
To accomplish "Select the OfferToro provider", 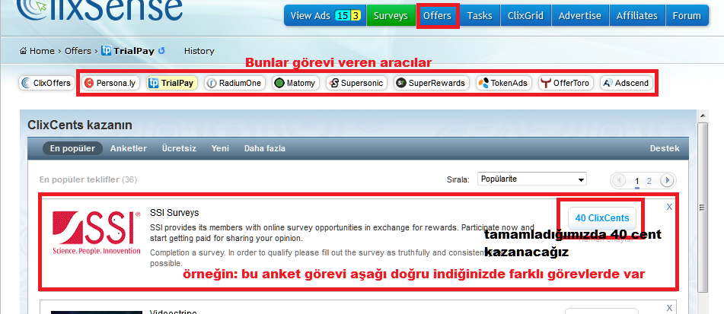I will [x=566, y=83].
